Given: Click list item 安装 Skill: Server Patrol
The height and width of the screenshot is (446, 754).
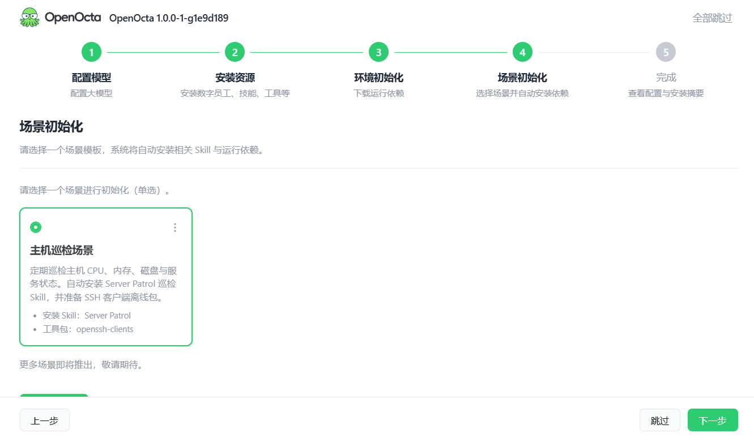Looking at the screenshot, I should click(87, 316).
